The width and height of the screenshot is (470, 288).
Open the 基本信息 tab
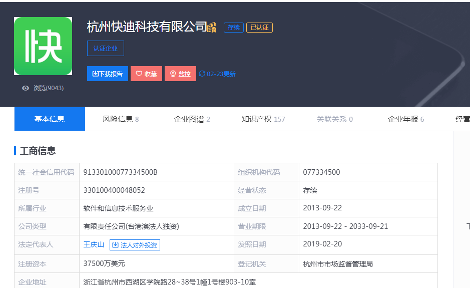50,119
